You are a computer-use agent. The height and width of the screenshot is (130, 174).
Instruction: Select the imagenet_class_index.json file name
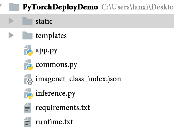coord(78,79)
